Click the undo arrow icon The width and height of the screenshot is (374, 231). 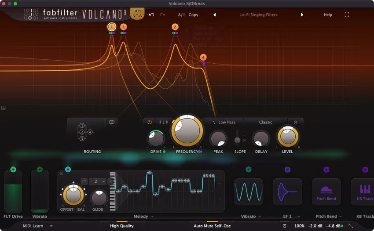pyautogui.click(x=151, y=14)
